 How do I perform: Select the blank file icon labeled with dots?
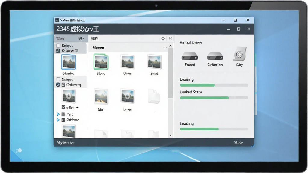pos(154,96)
